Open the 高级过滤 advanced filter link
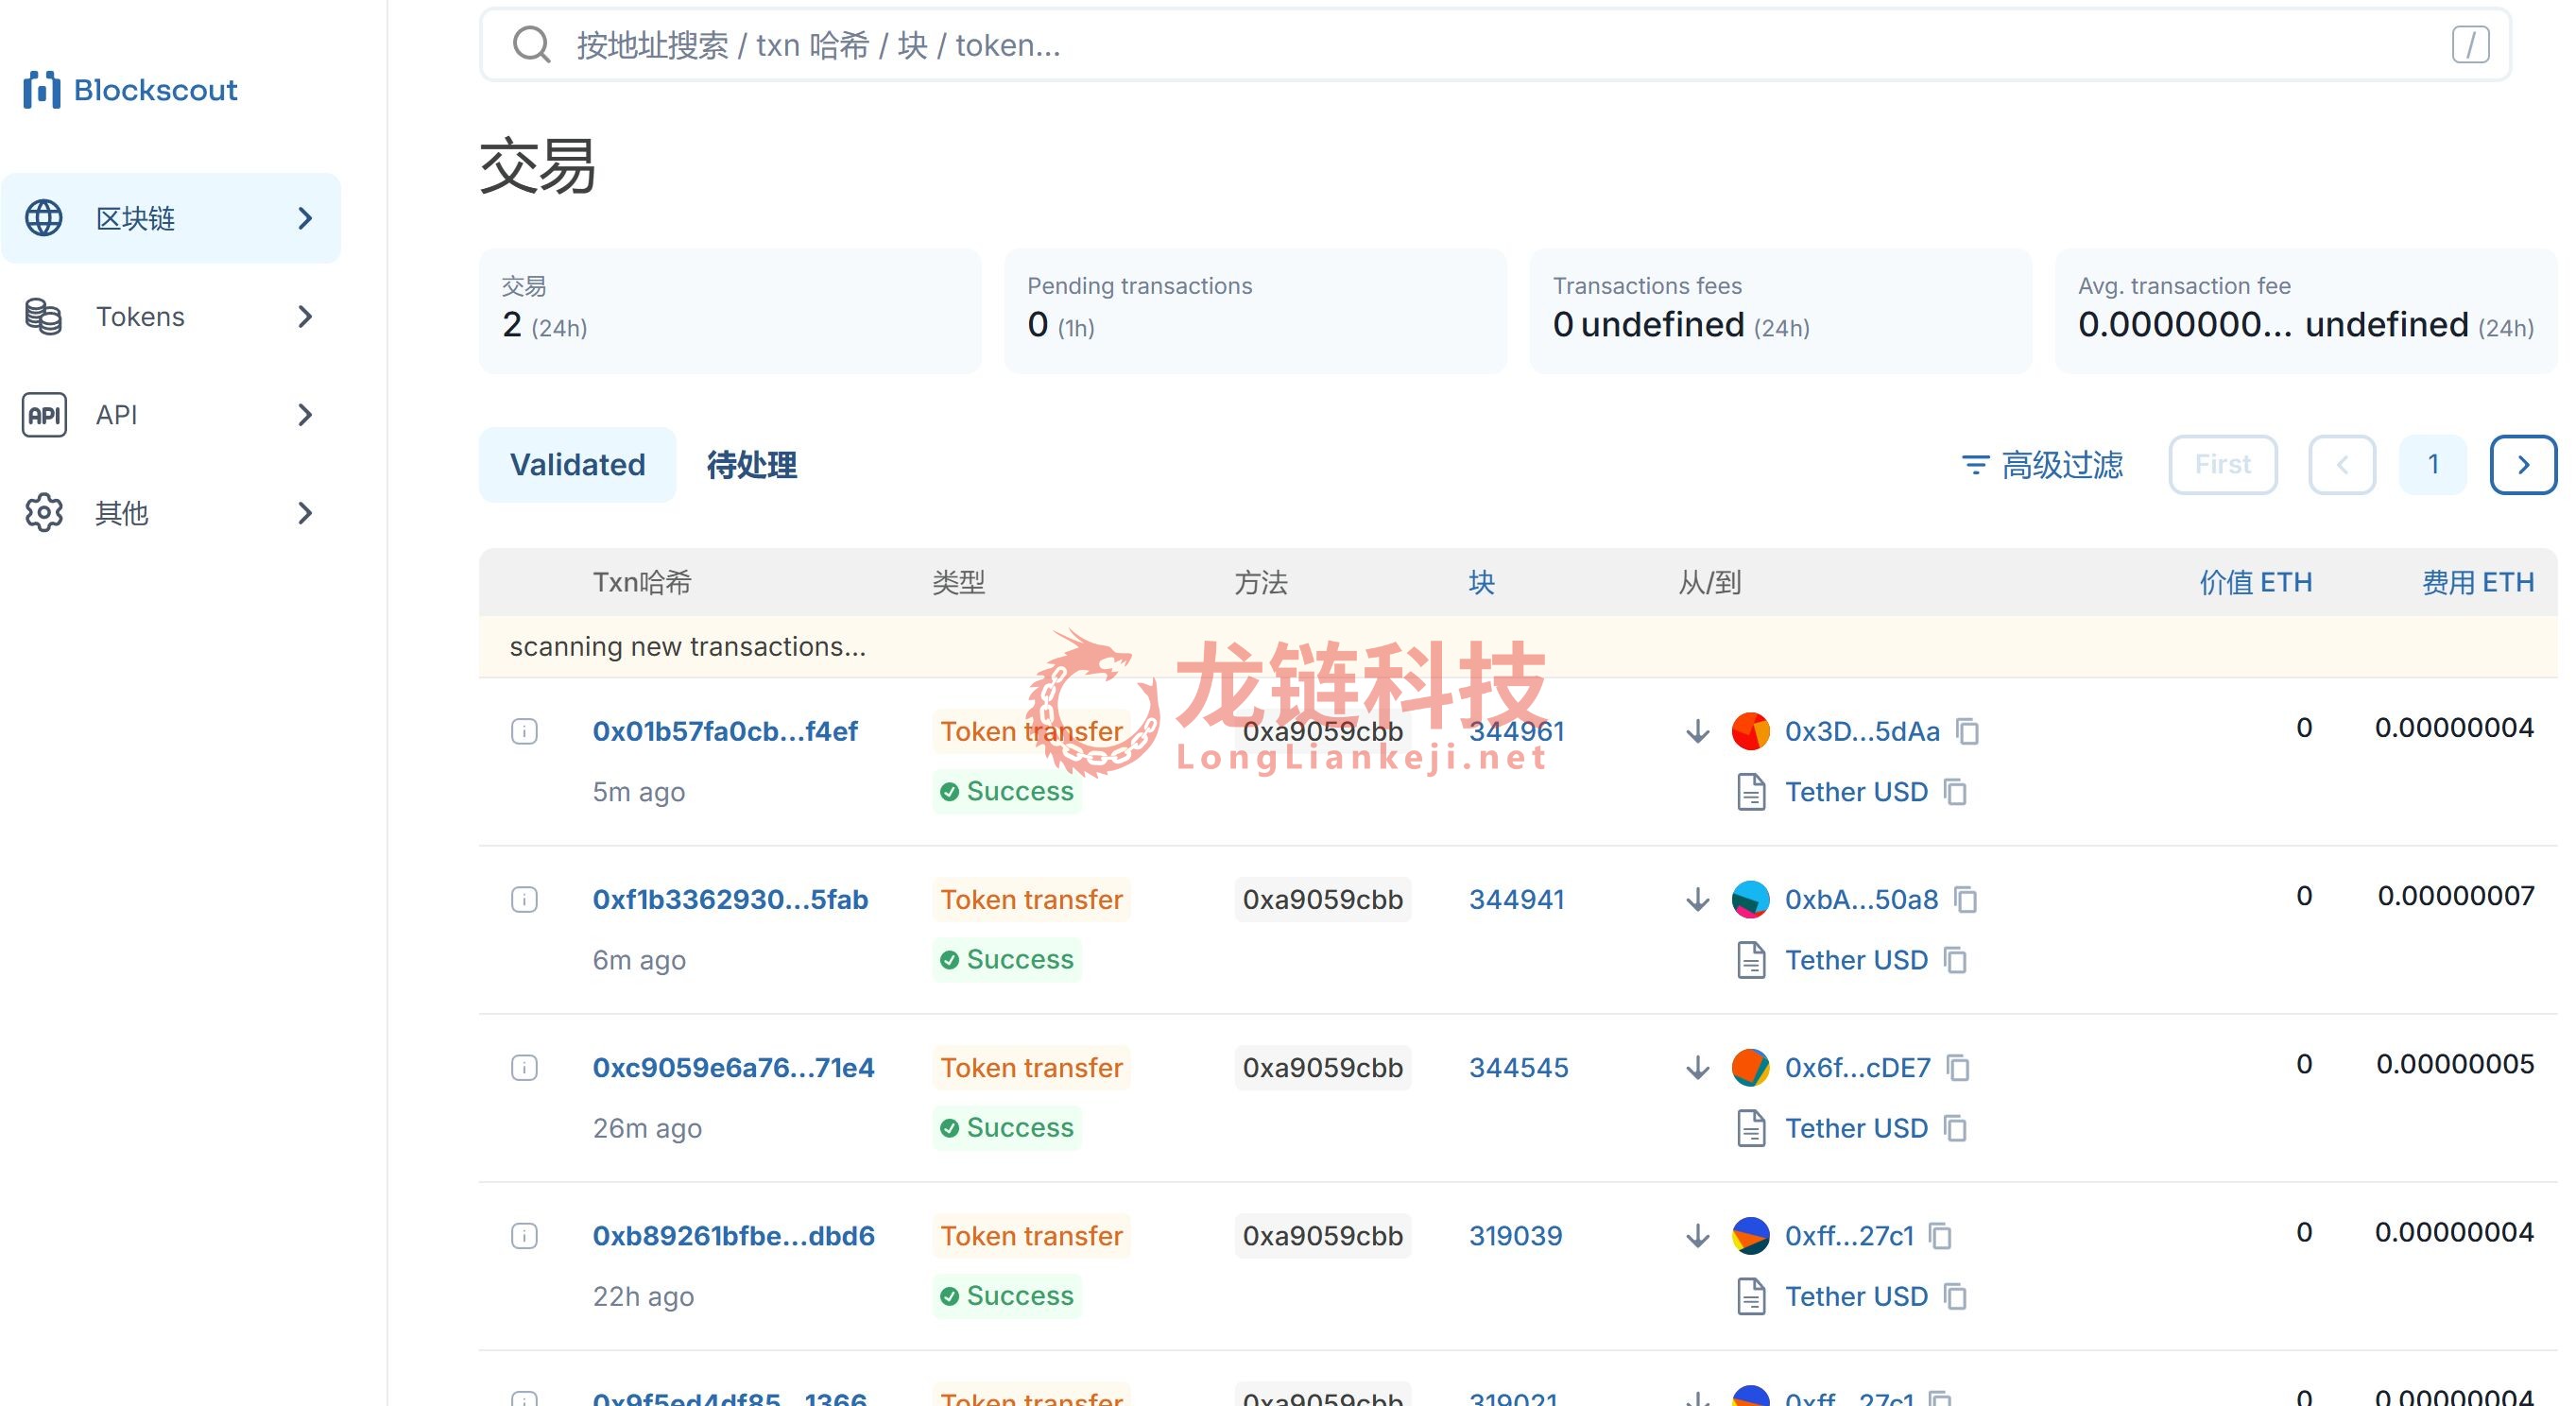This screenshot has height=1406, width=2576. click(2043, 465)
